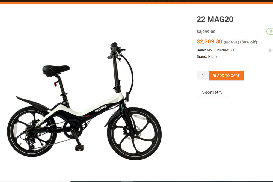Click the grey star rating icon
273x182 pixels.
(270, 50)
